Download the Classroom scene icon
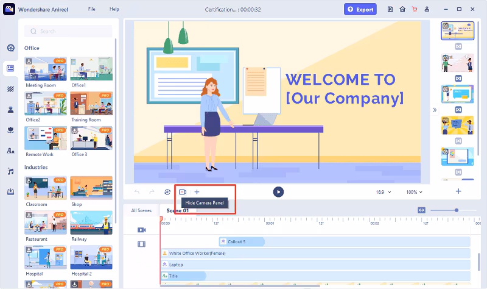Screen dimensions: 487x289 [29, 180]
